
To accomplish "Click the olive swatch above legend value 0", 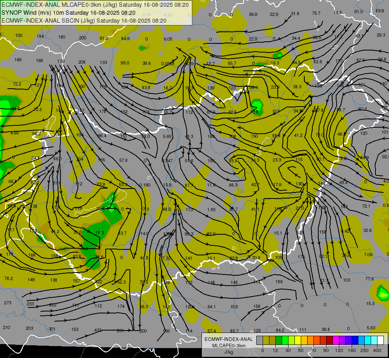I will [266, 340].
